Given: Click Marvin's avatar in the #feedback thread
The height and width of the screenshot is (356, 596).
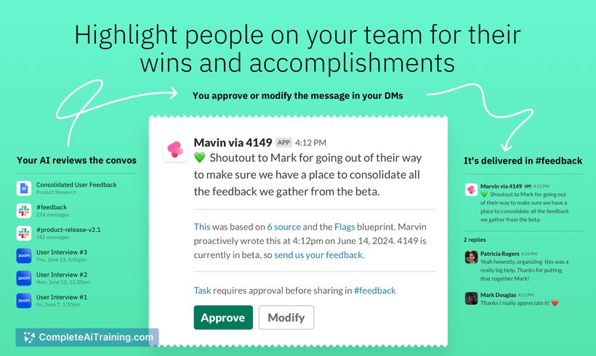Looking at the screenshot, I should tap(471, 190).
